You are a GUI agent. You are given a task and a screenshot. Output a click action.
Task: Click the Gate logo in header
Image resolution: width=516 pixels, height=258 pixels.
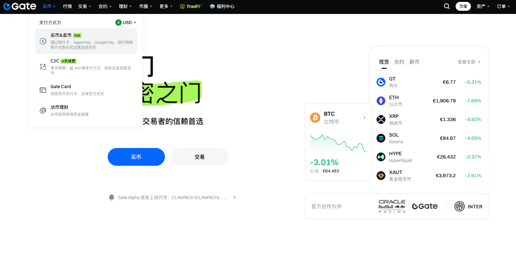[20, 6]
